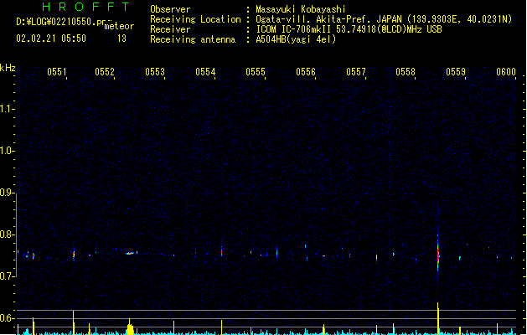Click the 0555 time axis marker
Screen dimensions: 527x335
(x=256, y=71)
